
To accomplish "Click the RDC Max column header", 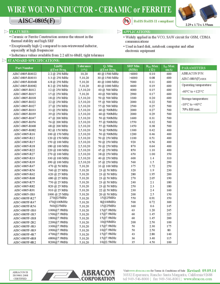I will [152, 68].
